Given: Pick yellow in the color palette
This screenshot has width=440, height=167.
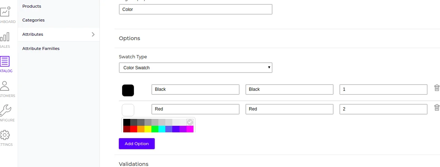Looking at the screenshot, I should coord(148,129).
